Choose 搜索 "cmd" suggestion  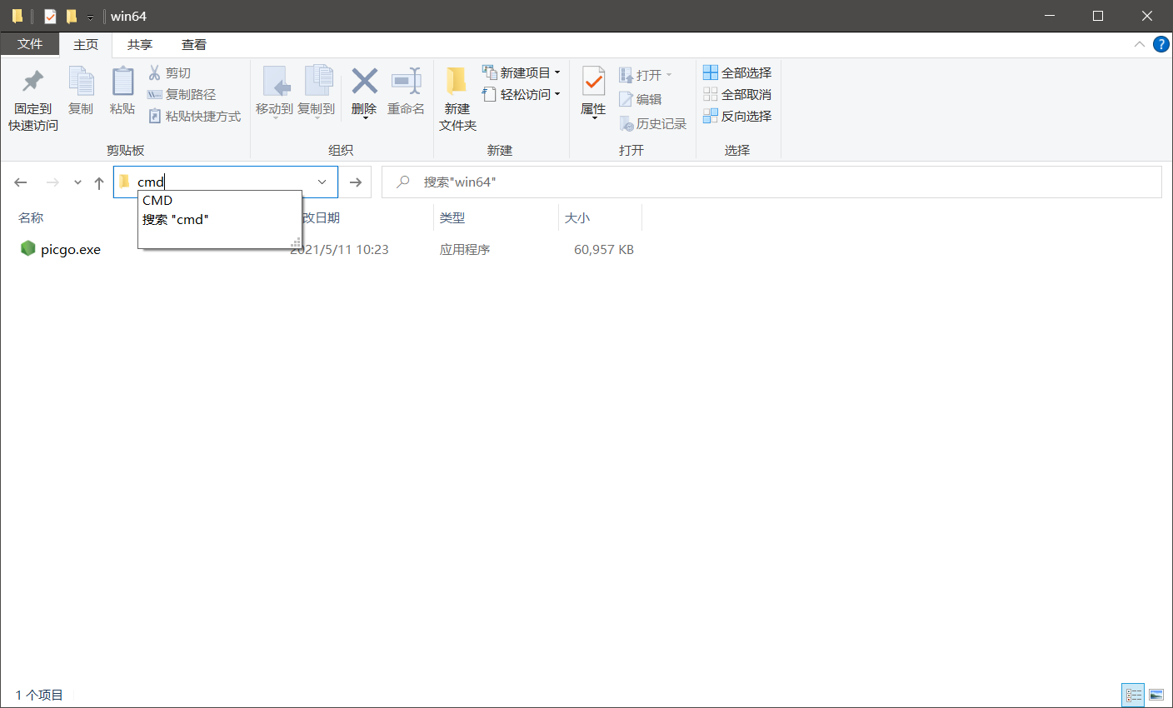[219, 220]
